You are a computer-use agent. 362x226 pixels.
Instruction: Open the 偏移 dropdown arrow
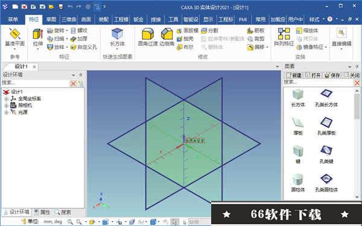pyautogui.click(x=267, y=47)
